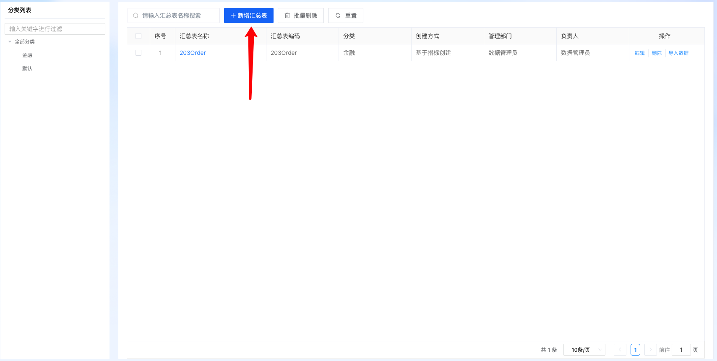
Task: Click 导入数据 for 203Order row
Action: [x=678, y=53]
